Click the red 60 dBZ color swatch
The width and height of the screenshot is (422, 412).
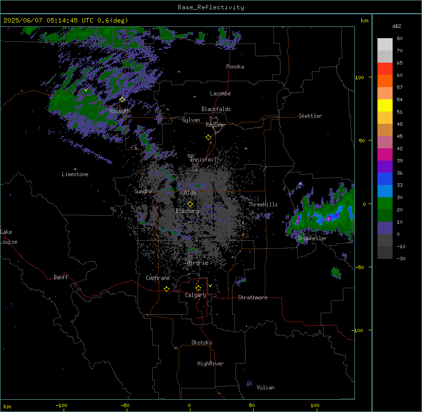(385, 69)
